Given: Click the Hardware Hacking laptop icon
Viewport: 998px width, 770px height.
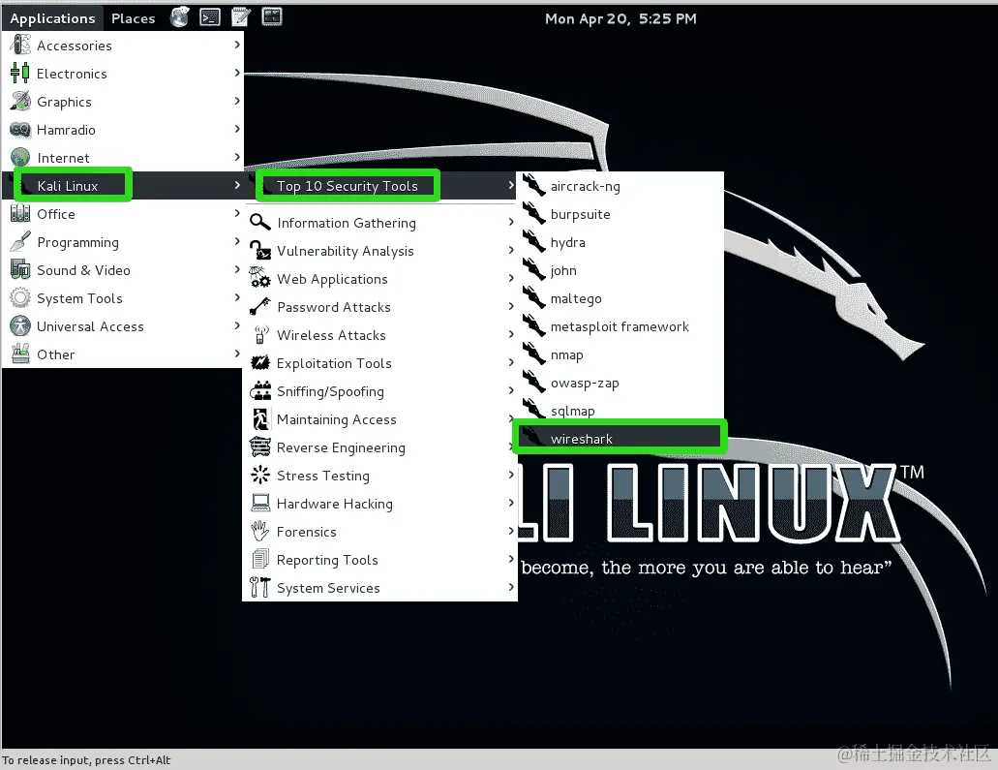Looking at the screenshot, I should (259, 503).
